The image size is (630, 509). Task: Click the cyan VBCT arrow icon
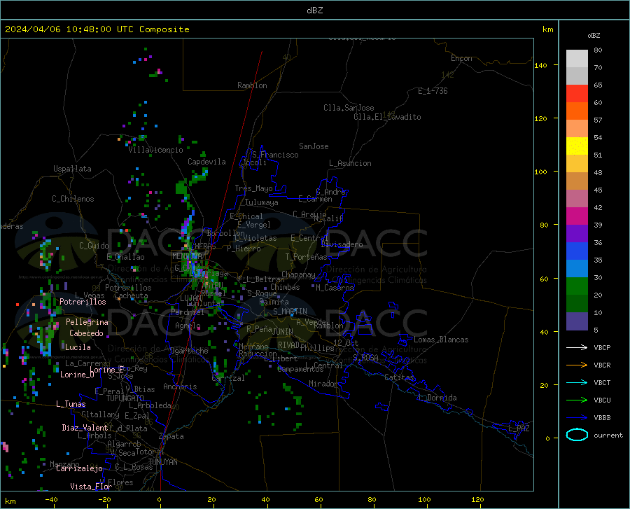pos(577,382)
